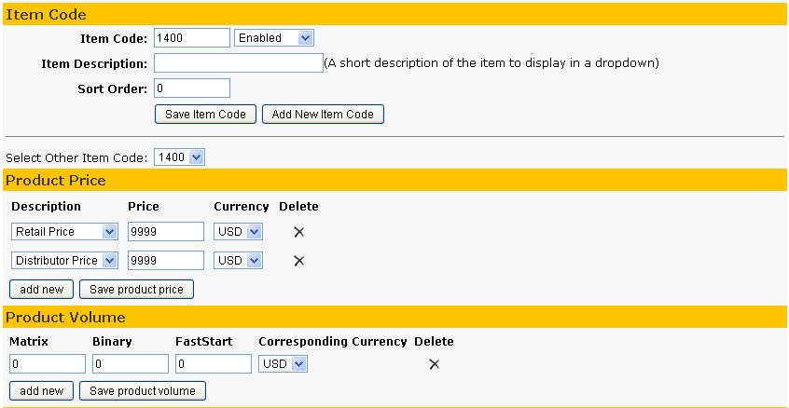Click the Sort Order input field
Screen dimensions: 789x408
tap(192, 88)
